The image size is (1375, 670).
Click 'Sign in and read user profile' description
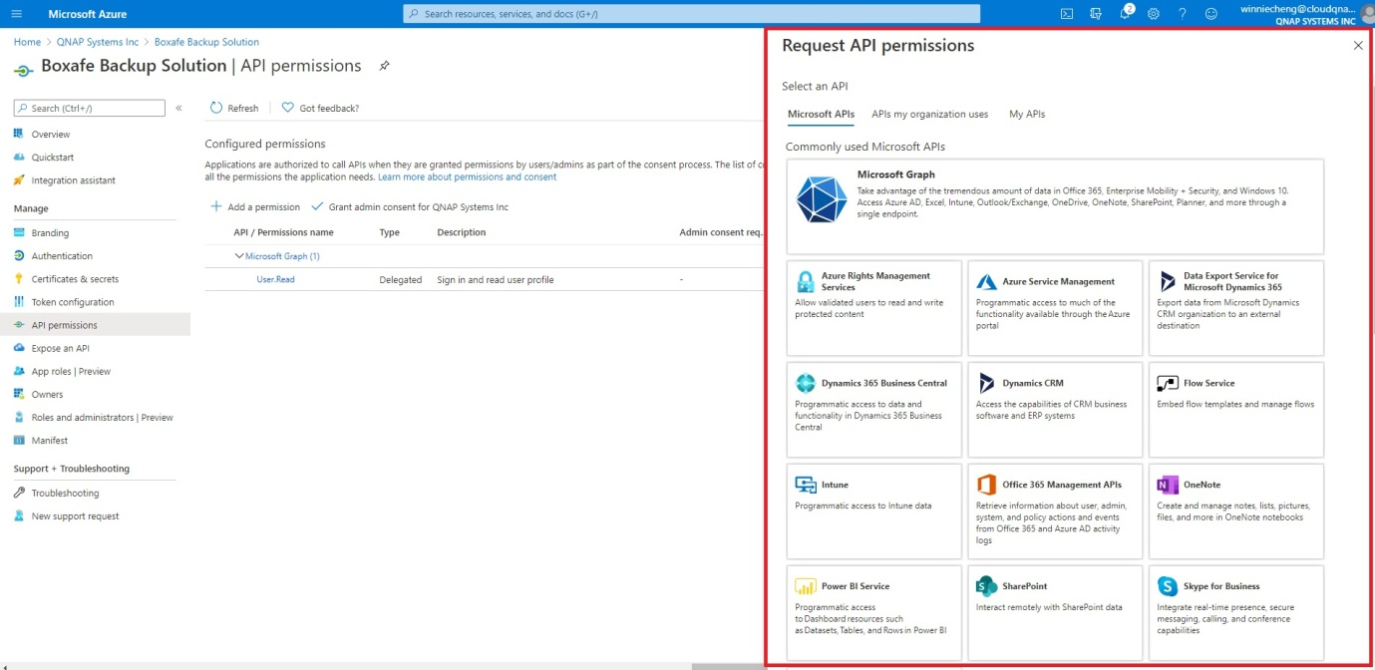click(x=496, y=280)
